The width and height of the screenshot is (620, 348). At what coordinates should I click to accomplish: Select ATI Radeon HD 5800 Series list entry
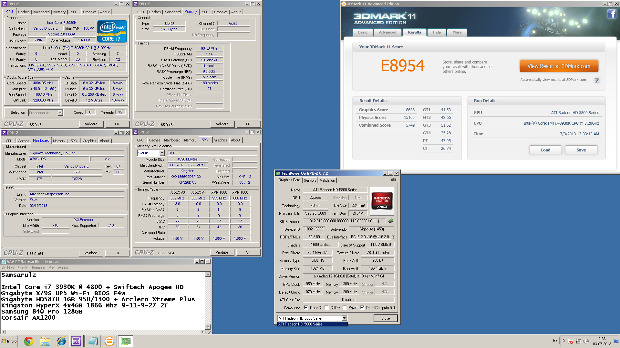pyautogui.click(x=313, y=324)
